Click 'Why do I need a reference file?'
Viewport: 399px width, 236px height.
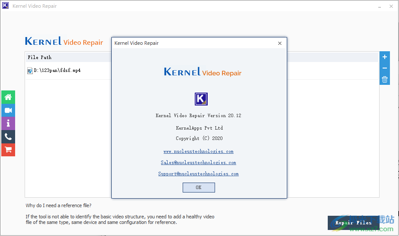(x=59, y=205)
